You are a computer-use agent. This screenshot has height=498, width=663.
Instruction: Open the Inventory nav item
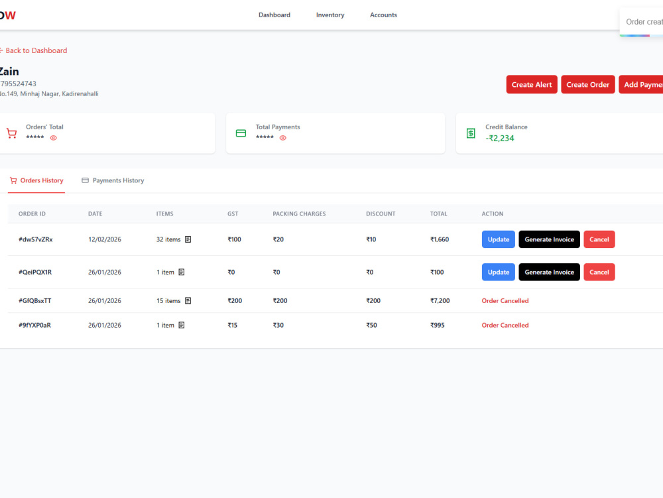(x=330, y=15)
